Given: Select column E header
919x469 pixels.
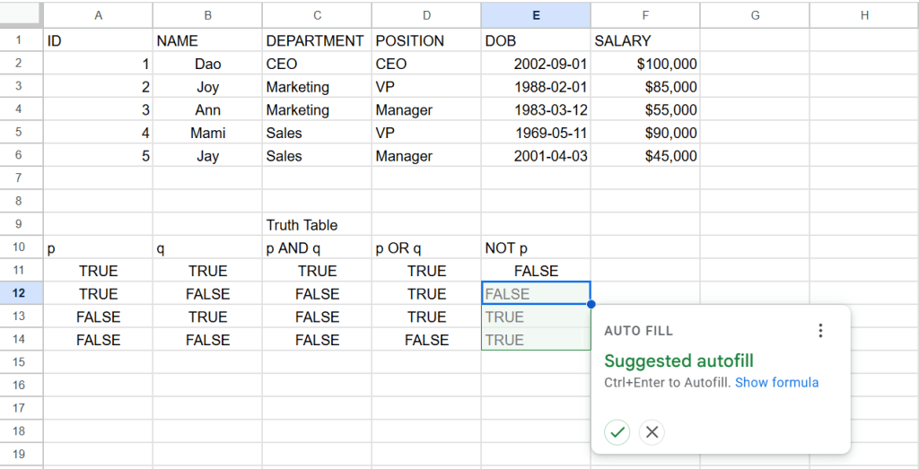Looking at the screenshot, I should pos(536,14).
